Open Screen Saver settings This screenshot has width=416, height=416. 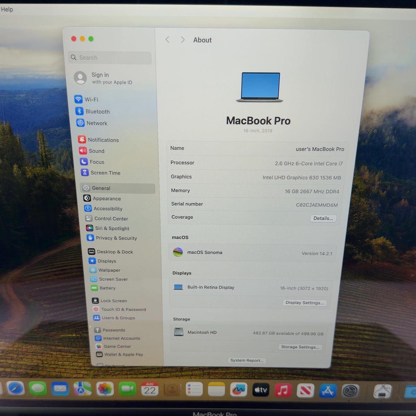click(109, 279)
